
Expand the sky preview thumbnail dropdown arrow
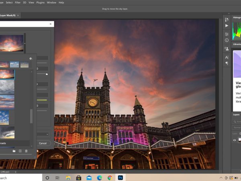[x=25, y=43]
